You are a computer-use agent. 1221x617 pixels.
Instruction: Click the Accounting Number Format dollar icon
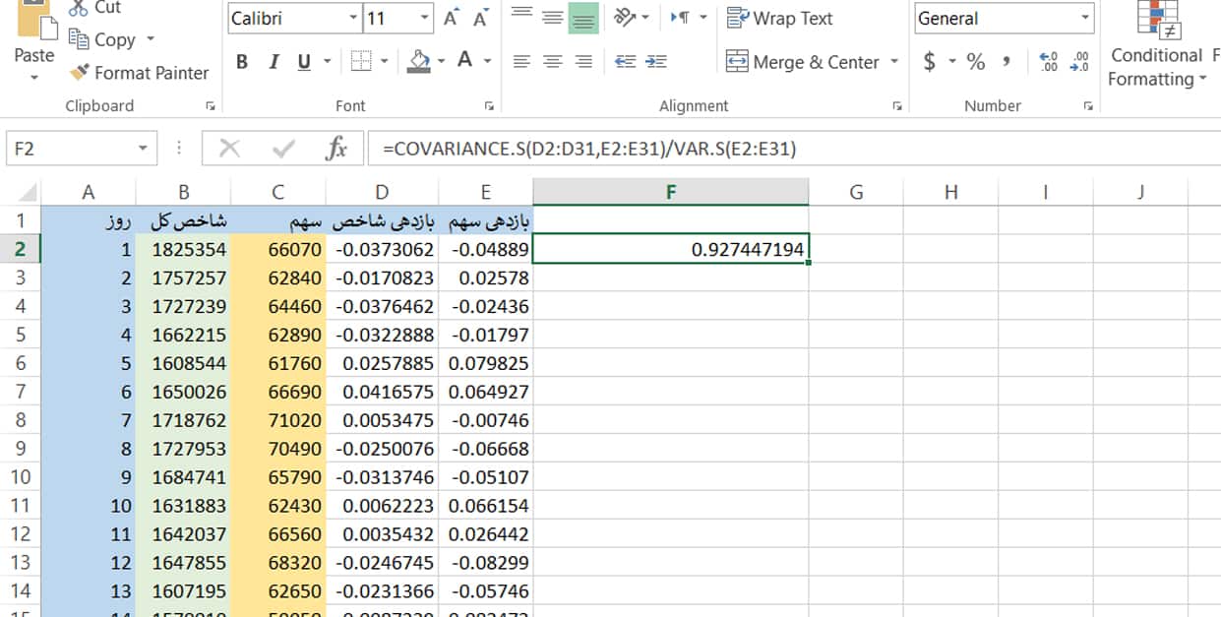tap(930, 62)
